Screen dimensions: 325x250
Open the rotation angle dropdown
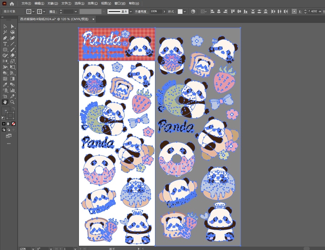coord(51,249)
